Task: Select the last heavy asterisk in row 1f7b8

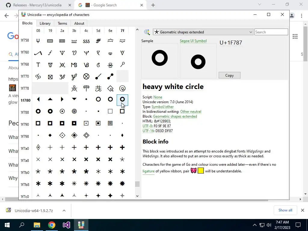Action: click(122, 183)
